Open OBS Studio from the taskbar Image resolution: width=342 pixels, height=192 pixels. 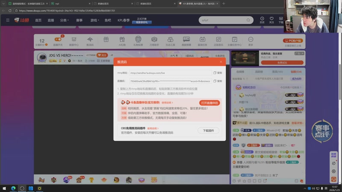pyautogui.click(x=22, y=188)
